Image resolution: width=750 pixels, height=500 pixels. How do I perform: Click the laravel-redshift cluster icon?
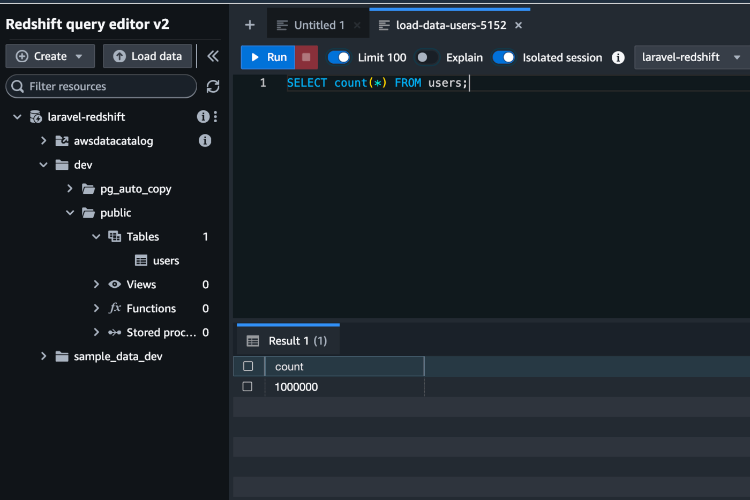click(36, 116)
